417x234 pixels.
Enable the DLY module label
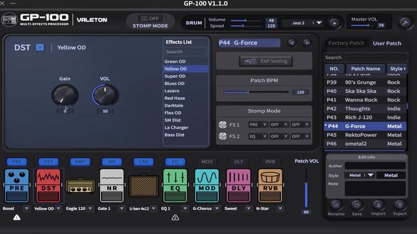point(238,162)
